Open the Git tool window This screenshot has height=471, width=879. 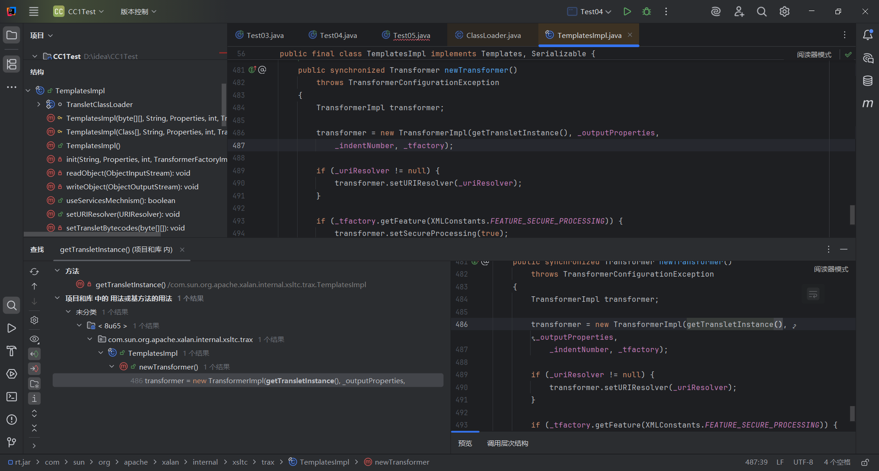12,442
